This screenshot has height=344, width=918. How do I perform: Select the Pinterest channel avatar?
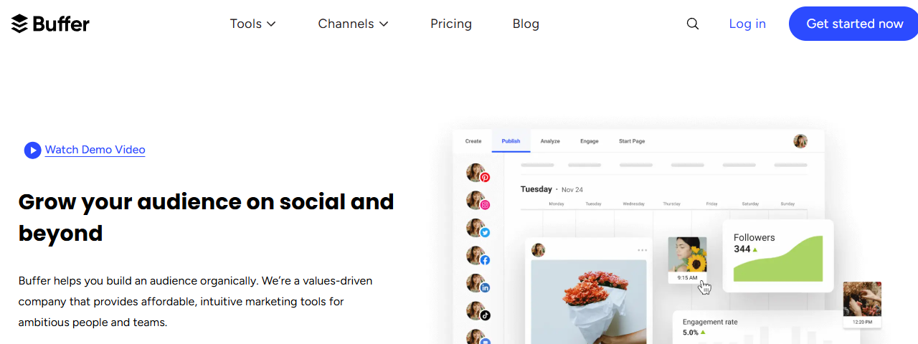point(478,173)
